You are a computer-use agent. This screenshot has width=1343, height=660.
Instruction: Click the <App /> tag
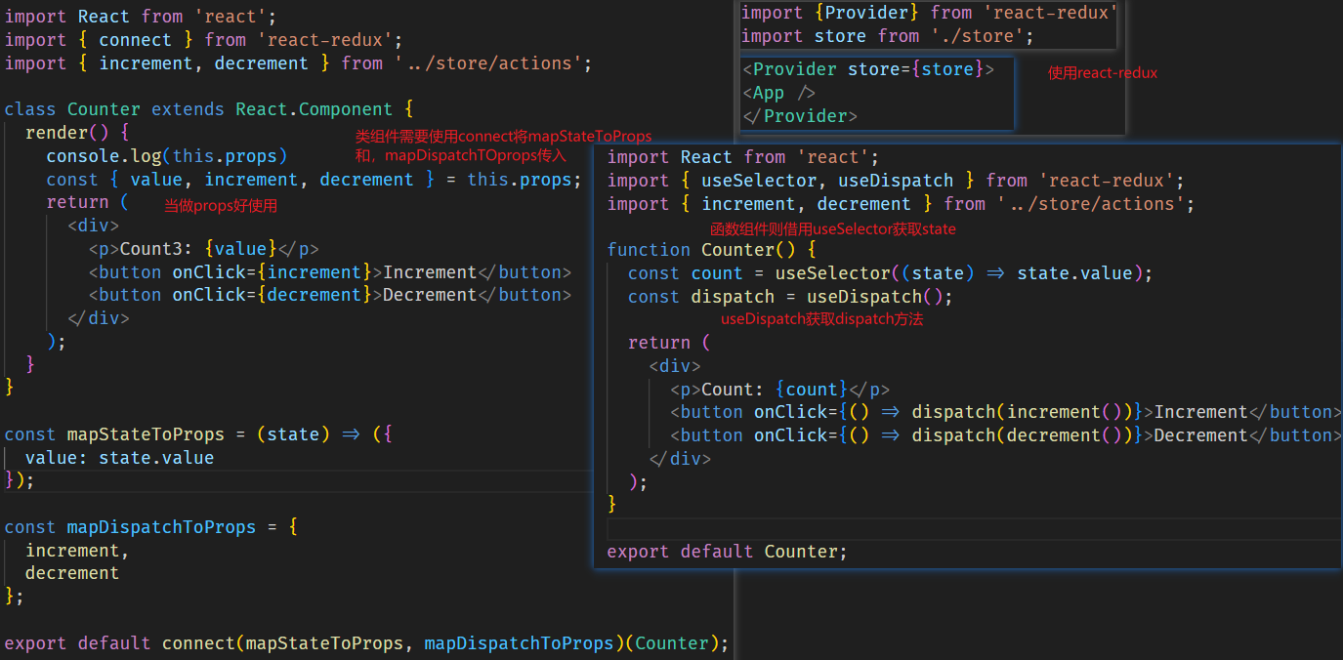click(779, 93)
